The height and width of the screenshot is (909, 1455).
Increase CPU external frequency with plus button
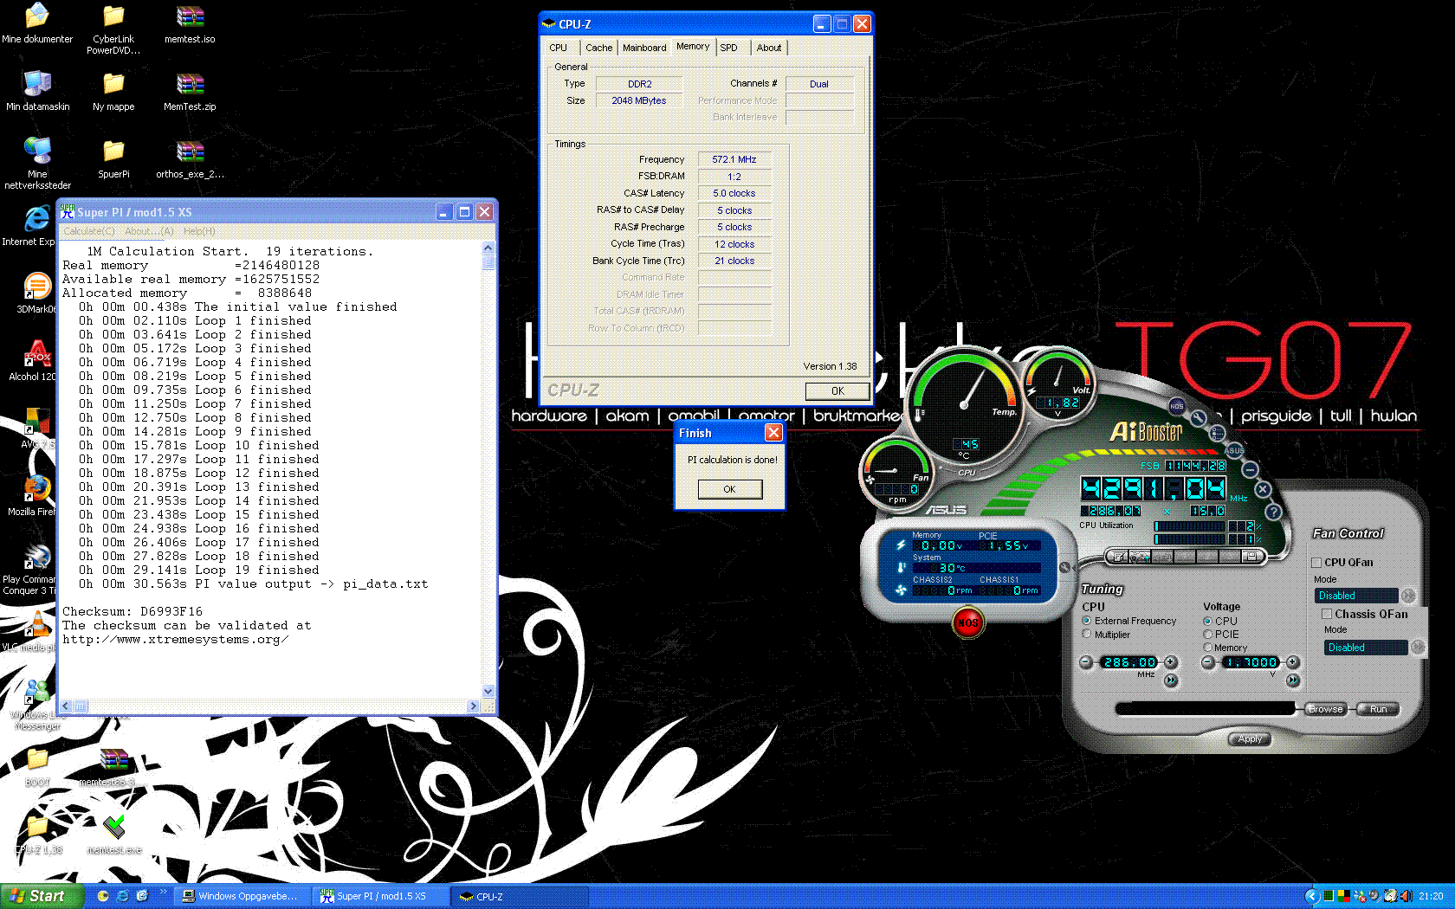click(1170, 662)
